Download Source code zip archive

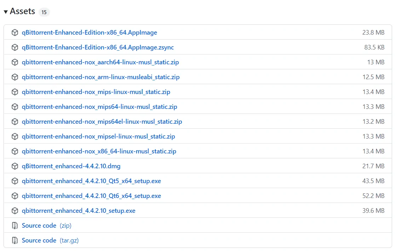pos(46,226)
